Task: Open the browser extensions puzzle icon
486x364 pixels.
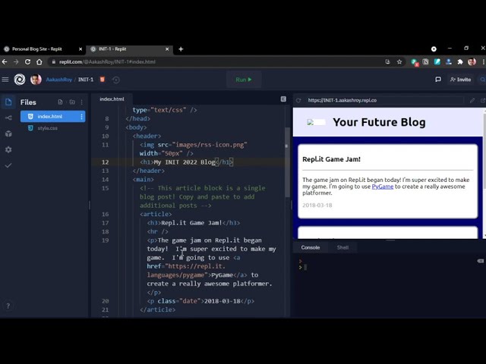Action: point(460,62)
